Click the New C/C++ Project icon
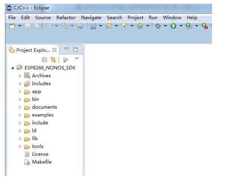The width and height of the screenshot is (240, 195). tap(93, 26)
